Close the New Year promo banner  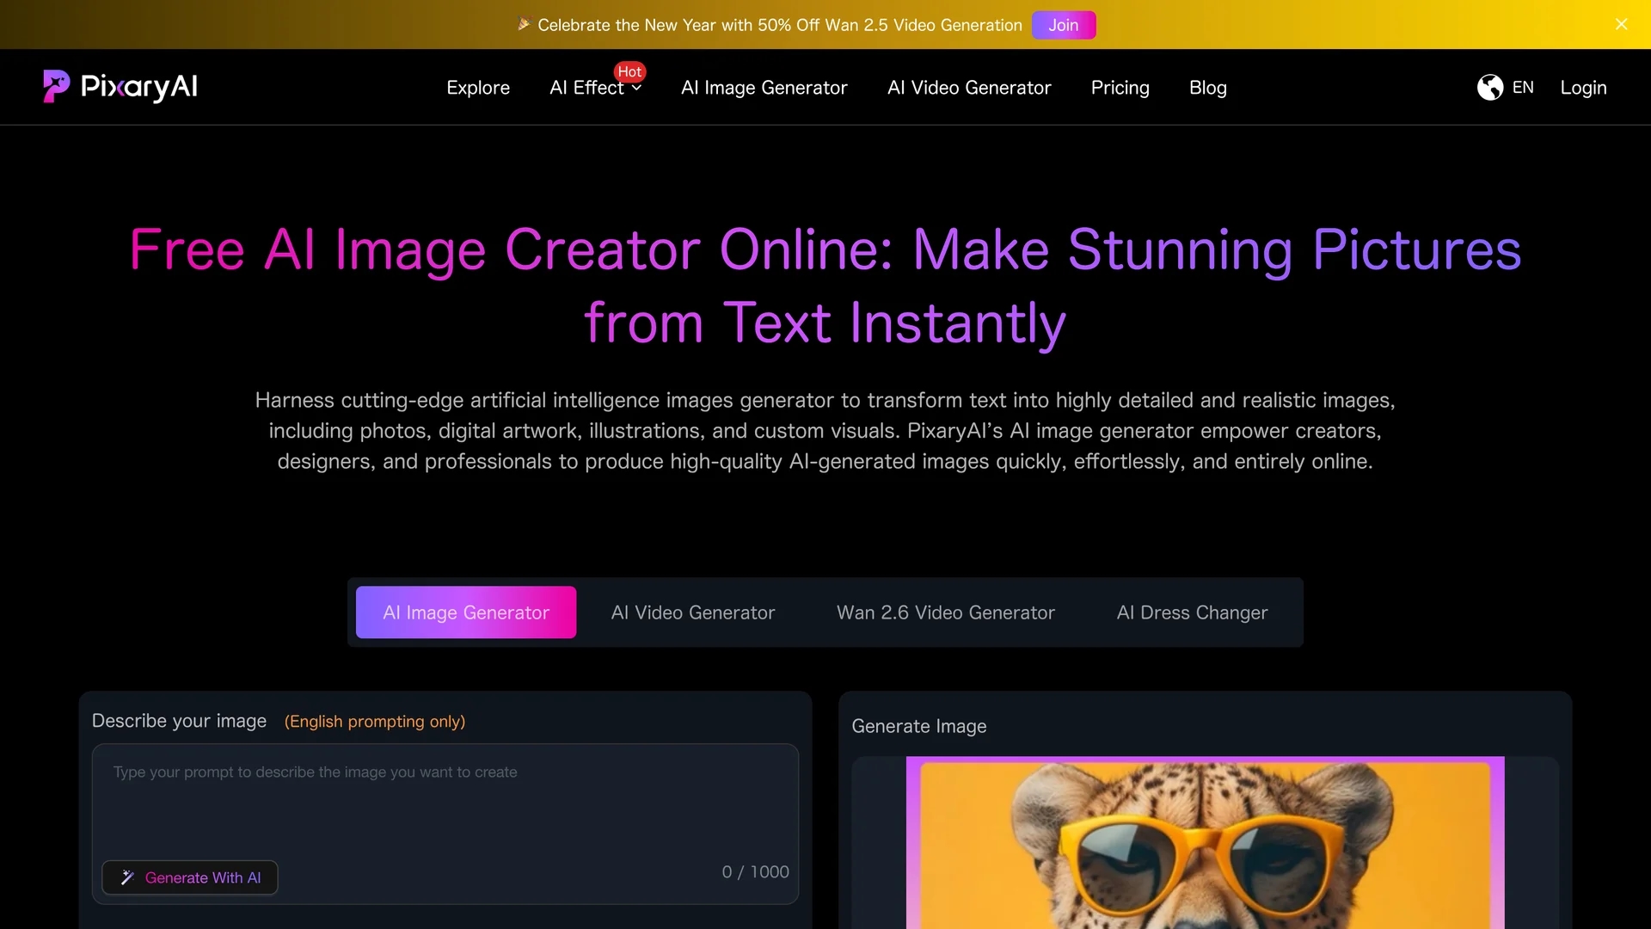[1621, 24]
